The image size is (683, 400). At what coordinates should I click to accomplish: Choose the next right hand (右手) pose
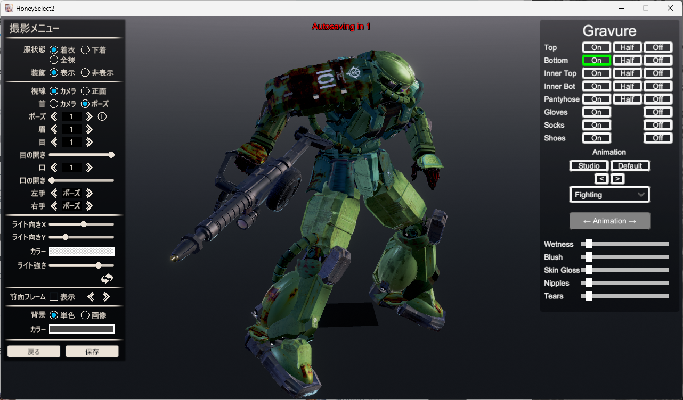(x=89, y=206)
